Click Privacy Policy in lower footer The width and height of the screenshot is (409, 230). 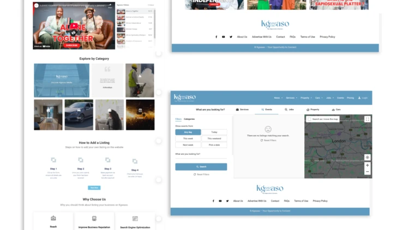click(x=320, y=201)
